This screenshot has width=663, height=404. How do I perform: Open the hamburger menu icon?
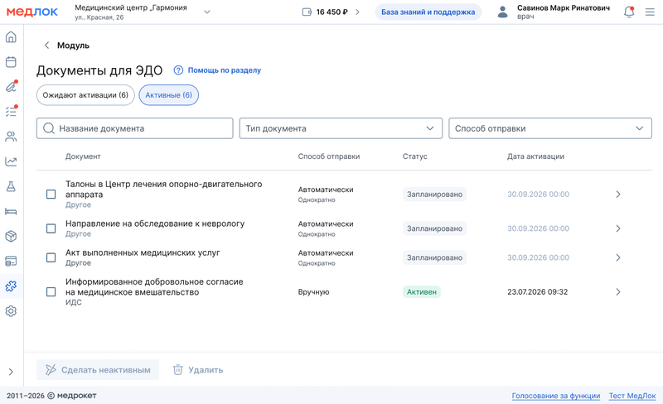(650, 12)
